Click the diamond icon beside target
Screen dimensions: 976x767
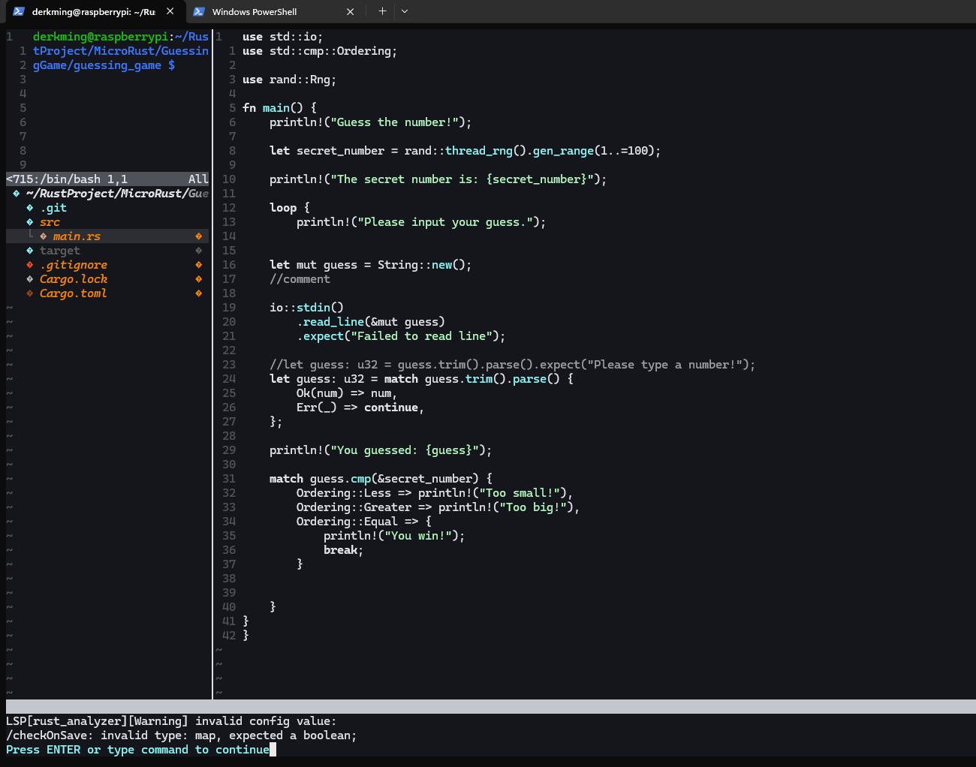(x=30, y=251)
